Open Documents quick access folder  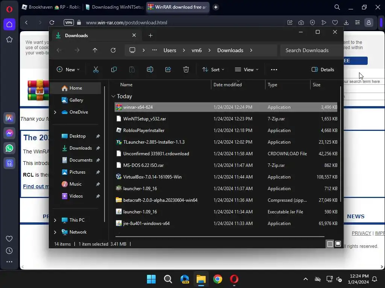point(80,160)
